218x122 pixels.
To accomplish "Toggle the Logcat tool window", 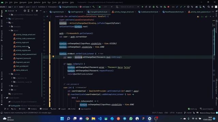I will [62, 109].
